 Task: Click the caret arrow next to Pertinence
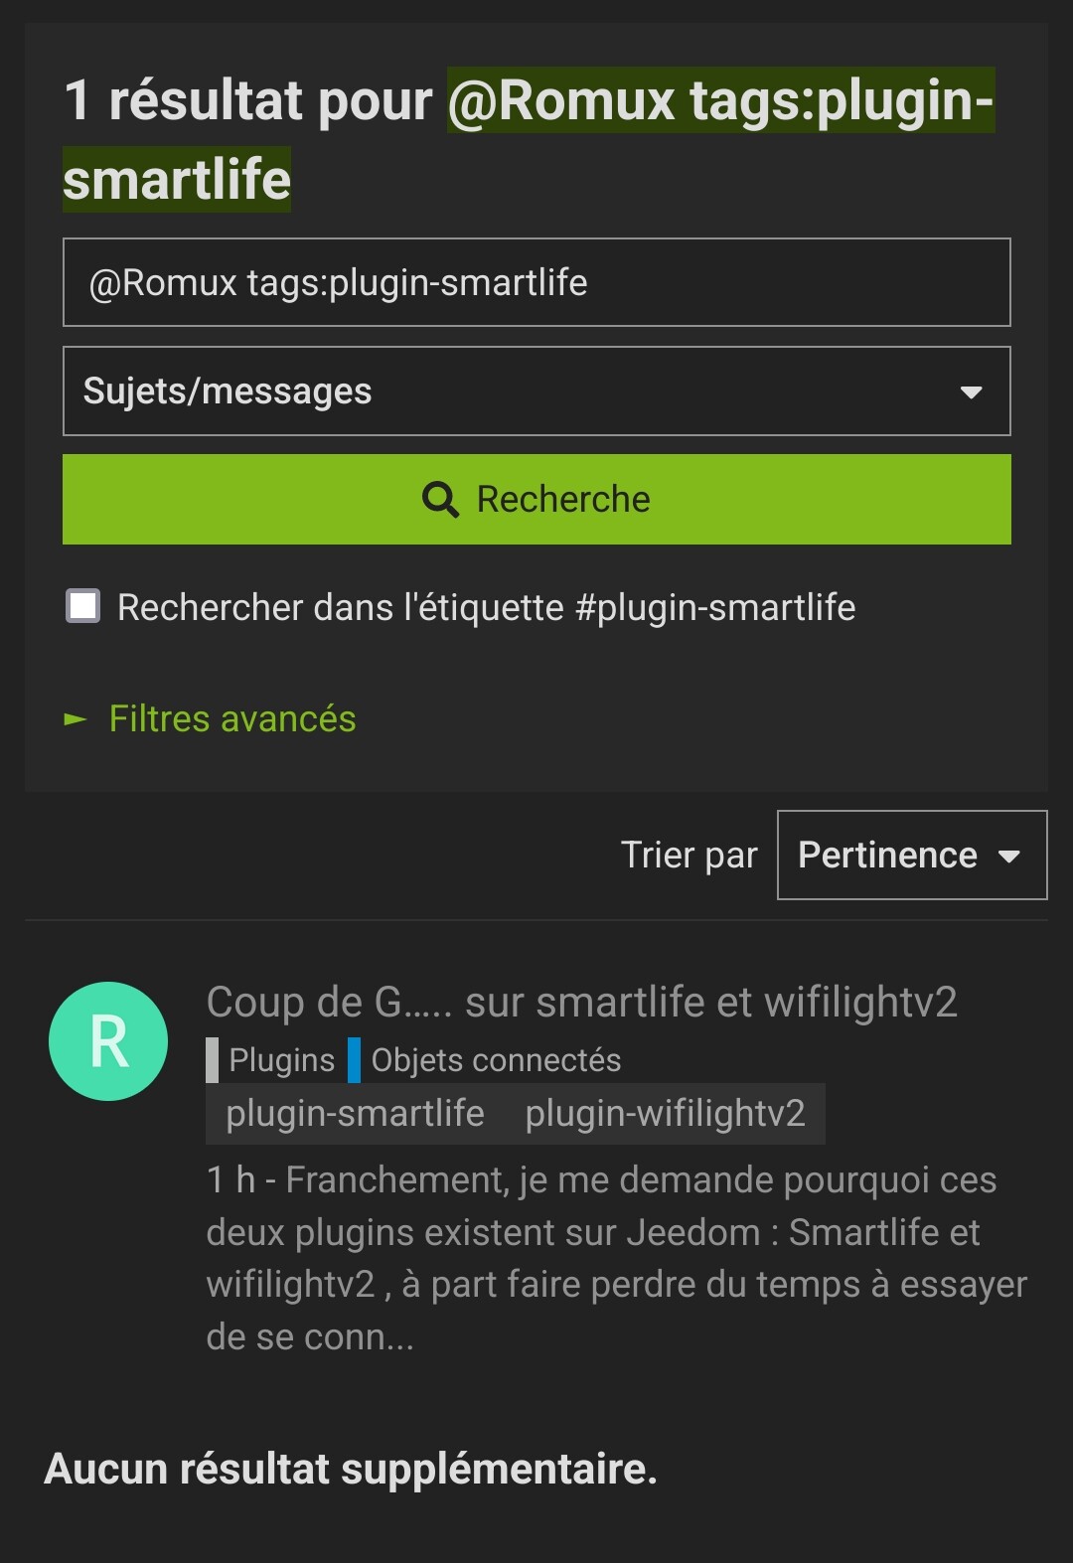[1008, 857]
